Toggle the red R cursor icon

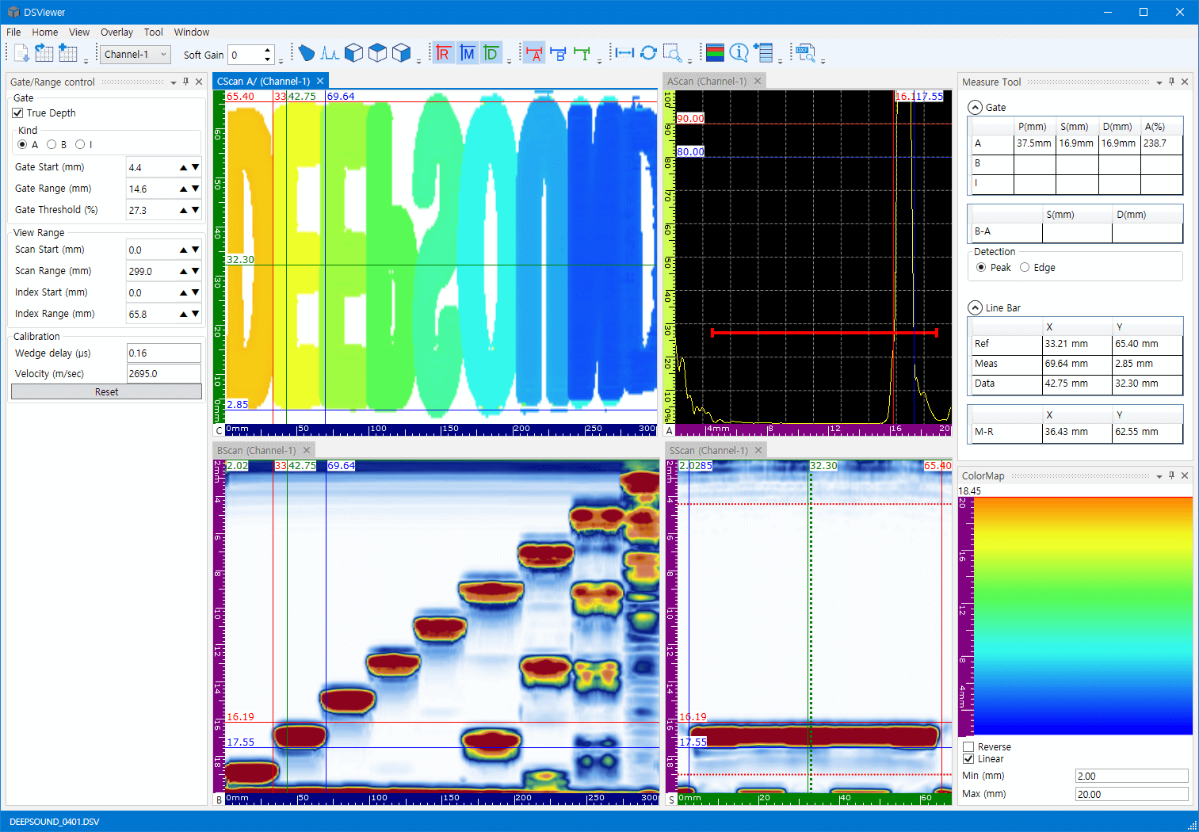tap(444, 53)
